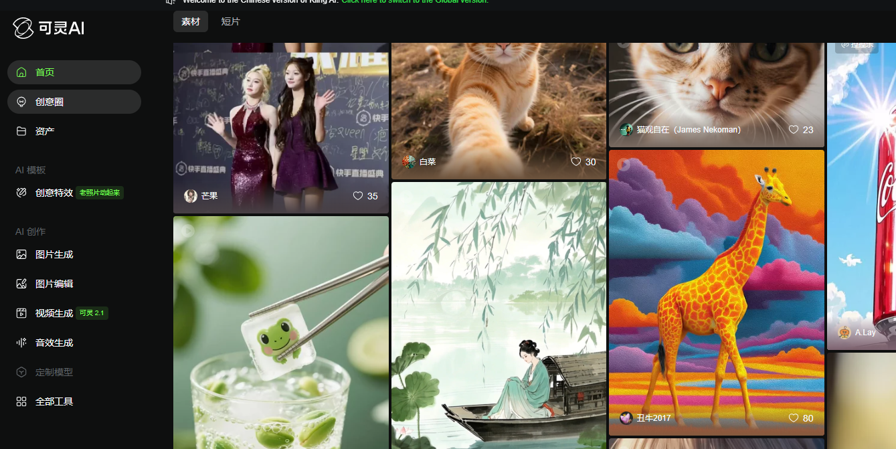
Task: Open 创意圈 in the sidebar
Action: coord(74,102)
